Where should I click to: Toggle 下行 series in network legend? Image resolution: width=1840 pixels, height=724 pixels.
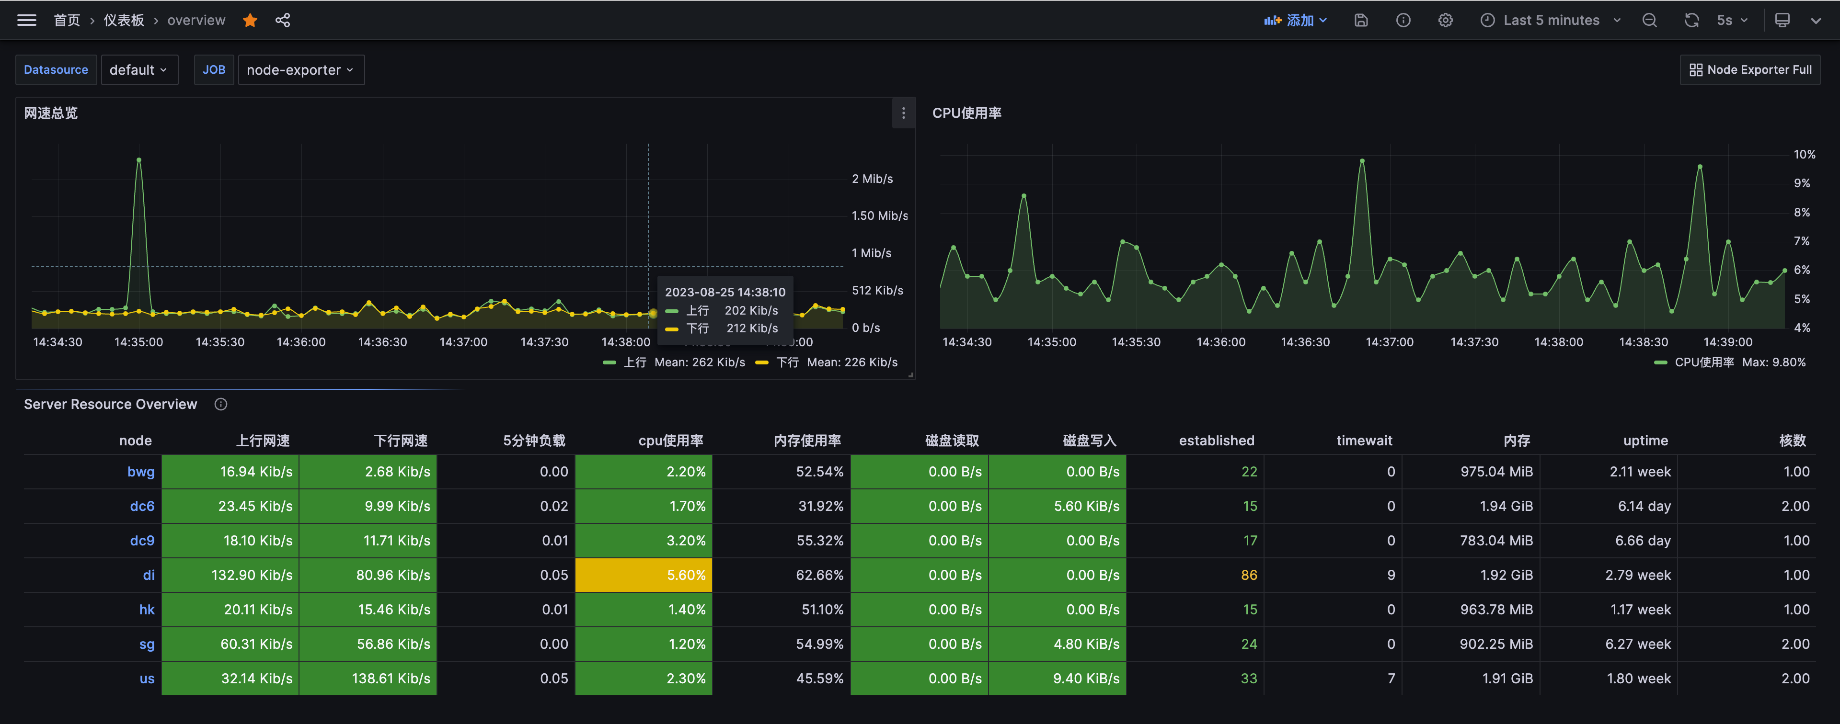pyautogui.click(x=787, y=362)
